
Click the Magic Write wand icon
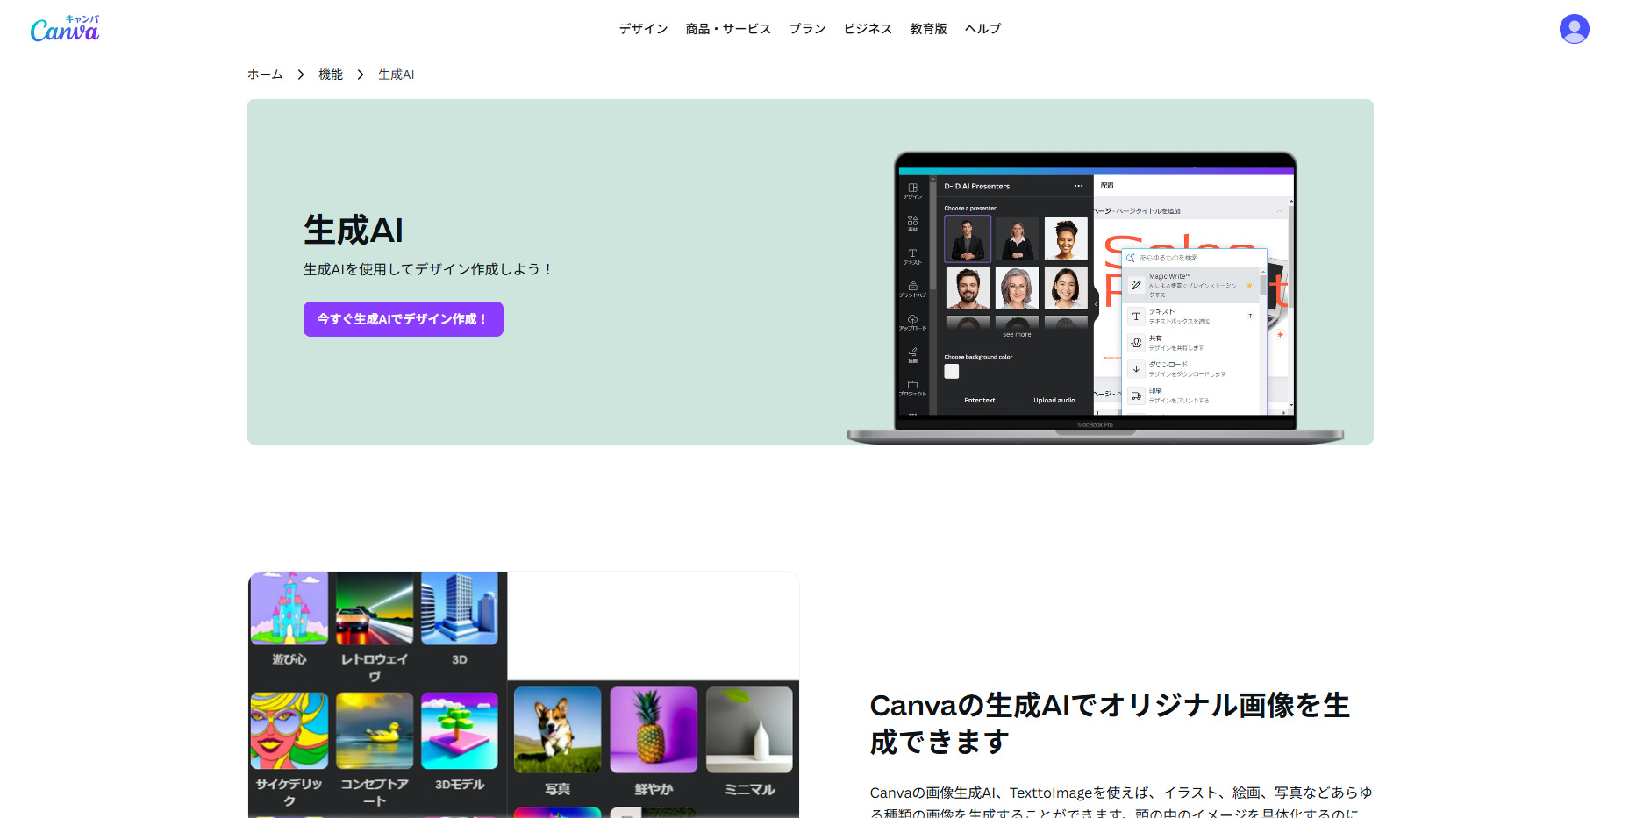coord(1136,285)
